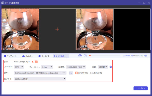Click the grid icon above the left clip

[x=20, y=10]
